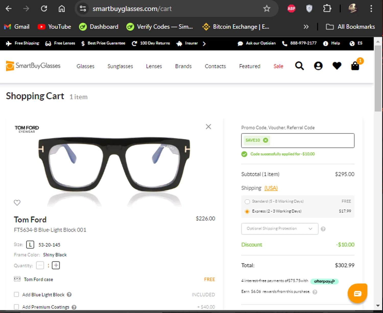Remove the SAVE10 promo code

266,140
